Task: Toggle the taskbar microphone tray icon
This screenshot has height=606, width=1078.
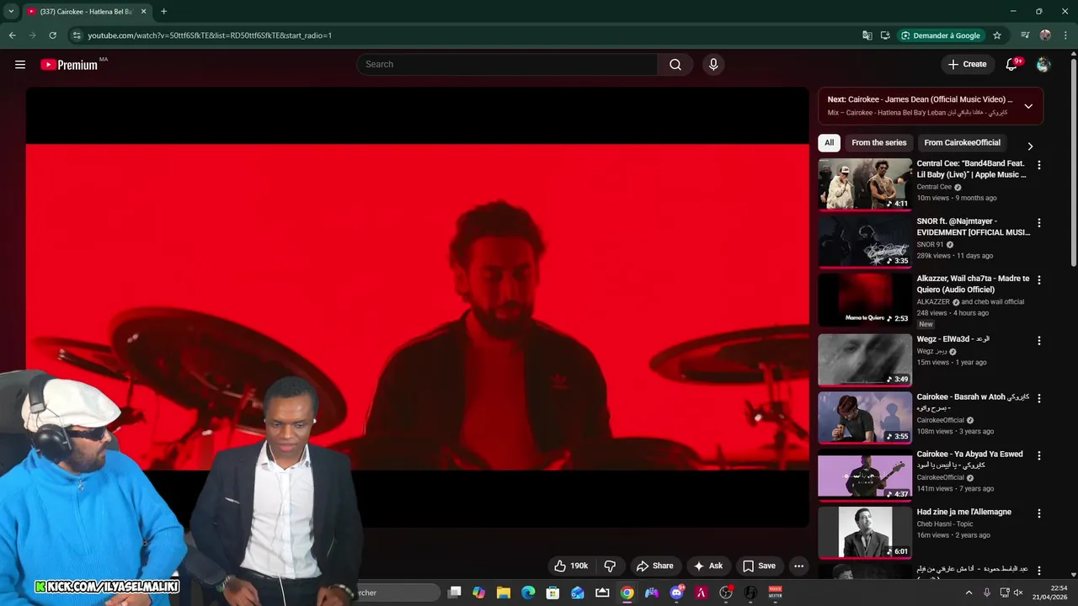Action: 987,593
